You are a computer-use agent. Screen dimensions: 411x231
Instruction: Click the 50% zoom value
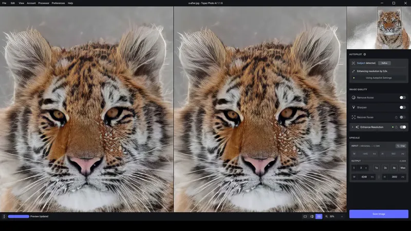pos(332,217)
